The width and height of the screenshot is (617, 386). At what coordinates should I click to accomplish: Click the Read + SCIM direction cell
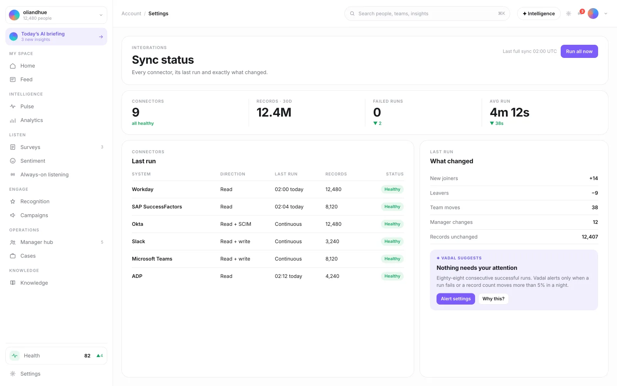(236, 224)
